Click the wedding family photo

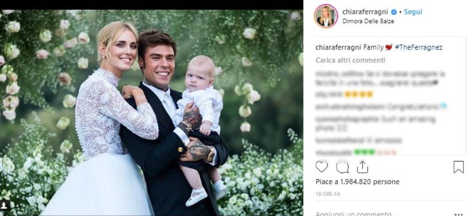pos(152,112)
